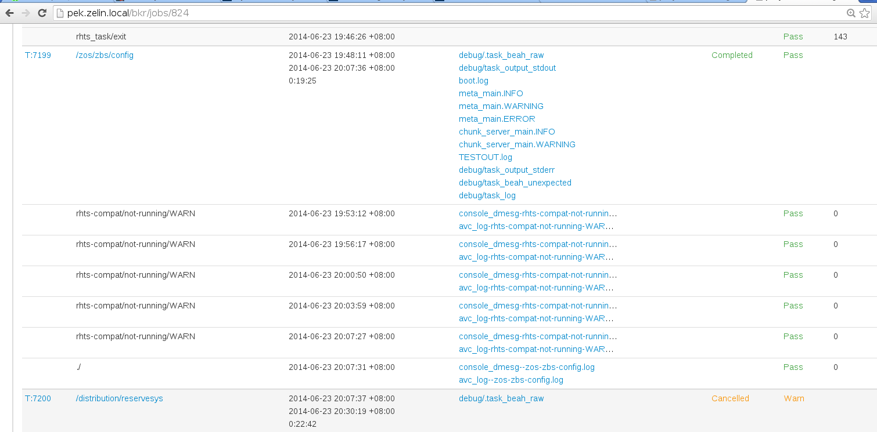Open the /zos/zbs/config task link

[x=105, y=55]
